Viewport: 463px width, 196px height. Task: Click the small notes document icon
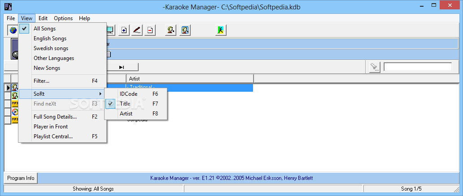pos(109,54)
